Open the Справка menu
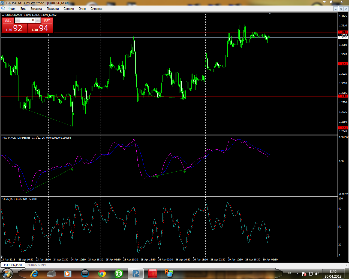The image size is (349, 279). [x=97, y=9]
